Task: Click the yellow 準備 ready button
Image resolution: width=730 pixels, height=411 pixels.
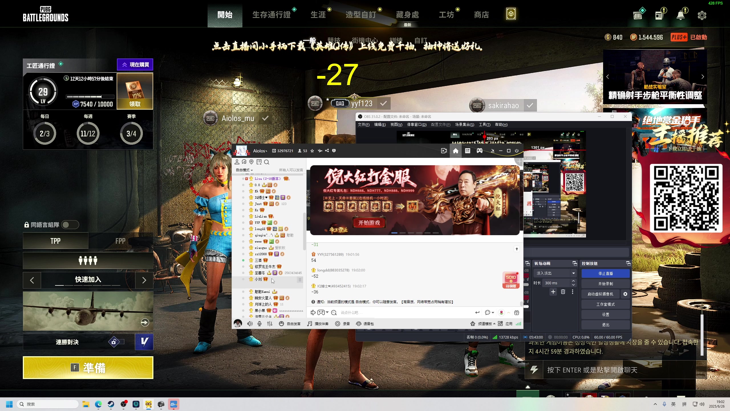Action: click(x=88, y=368)
